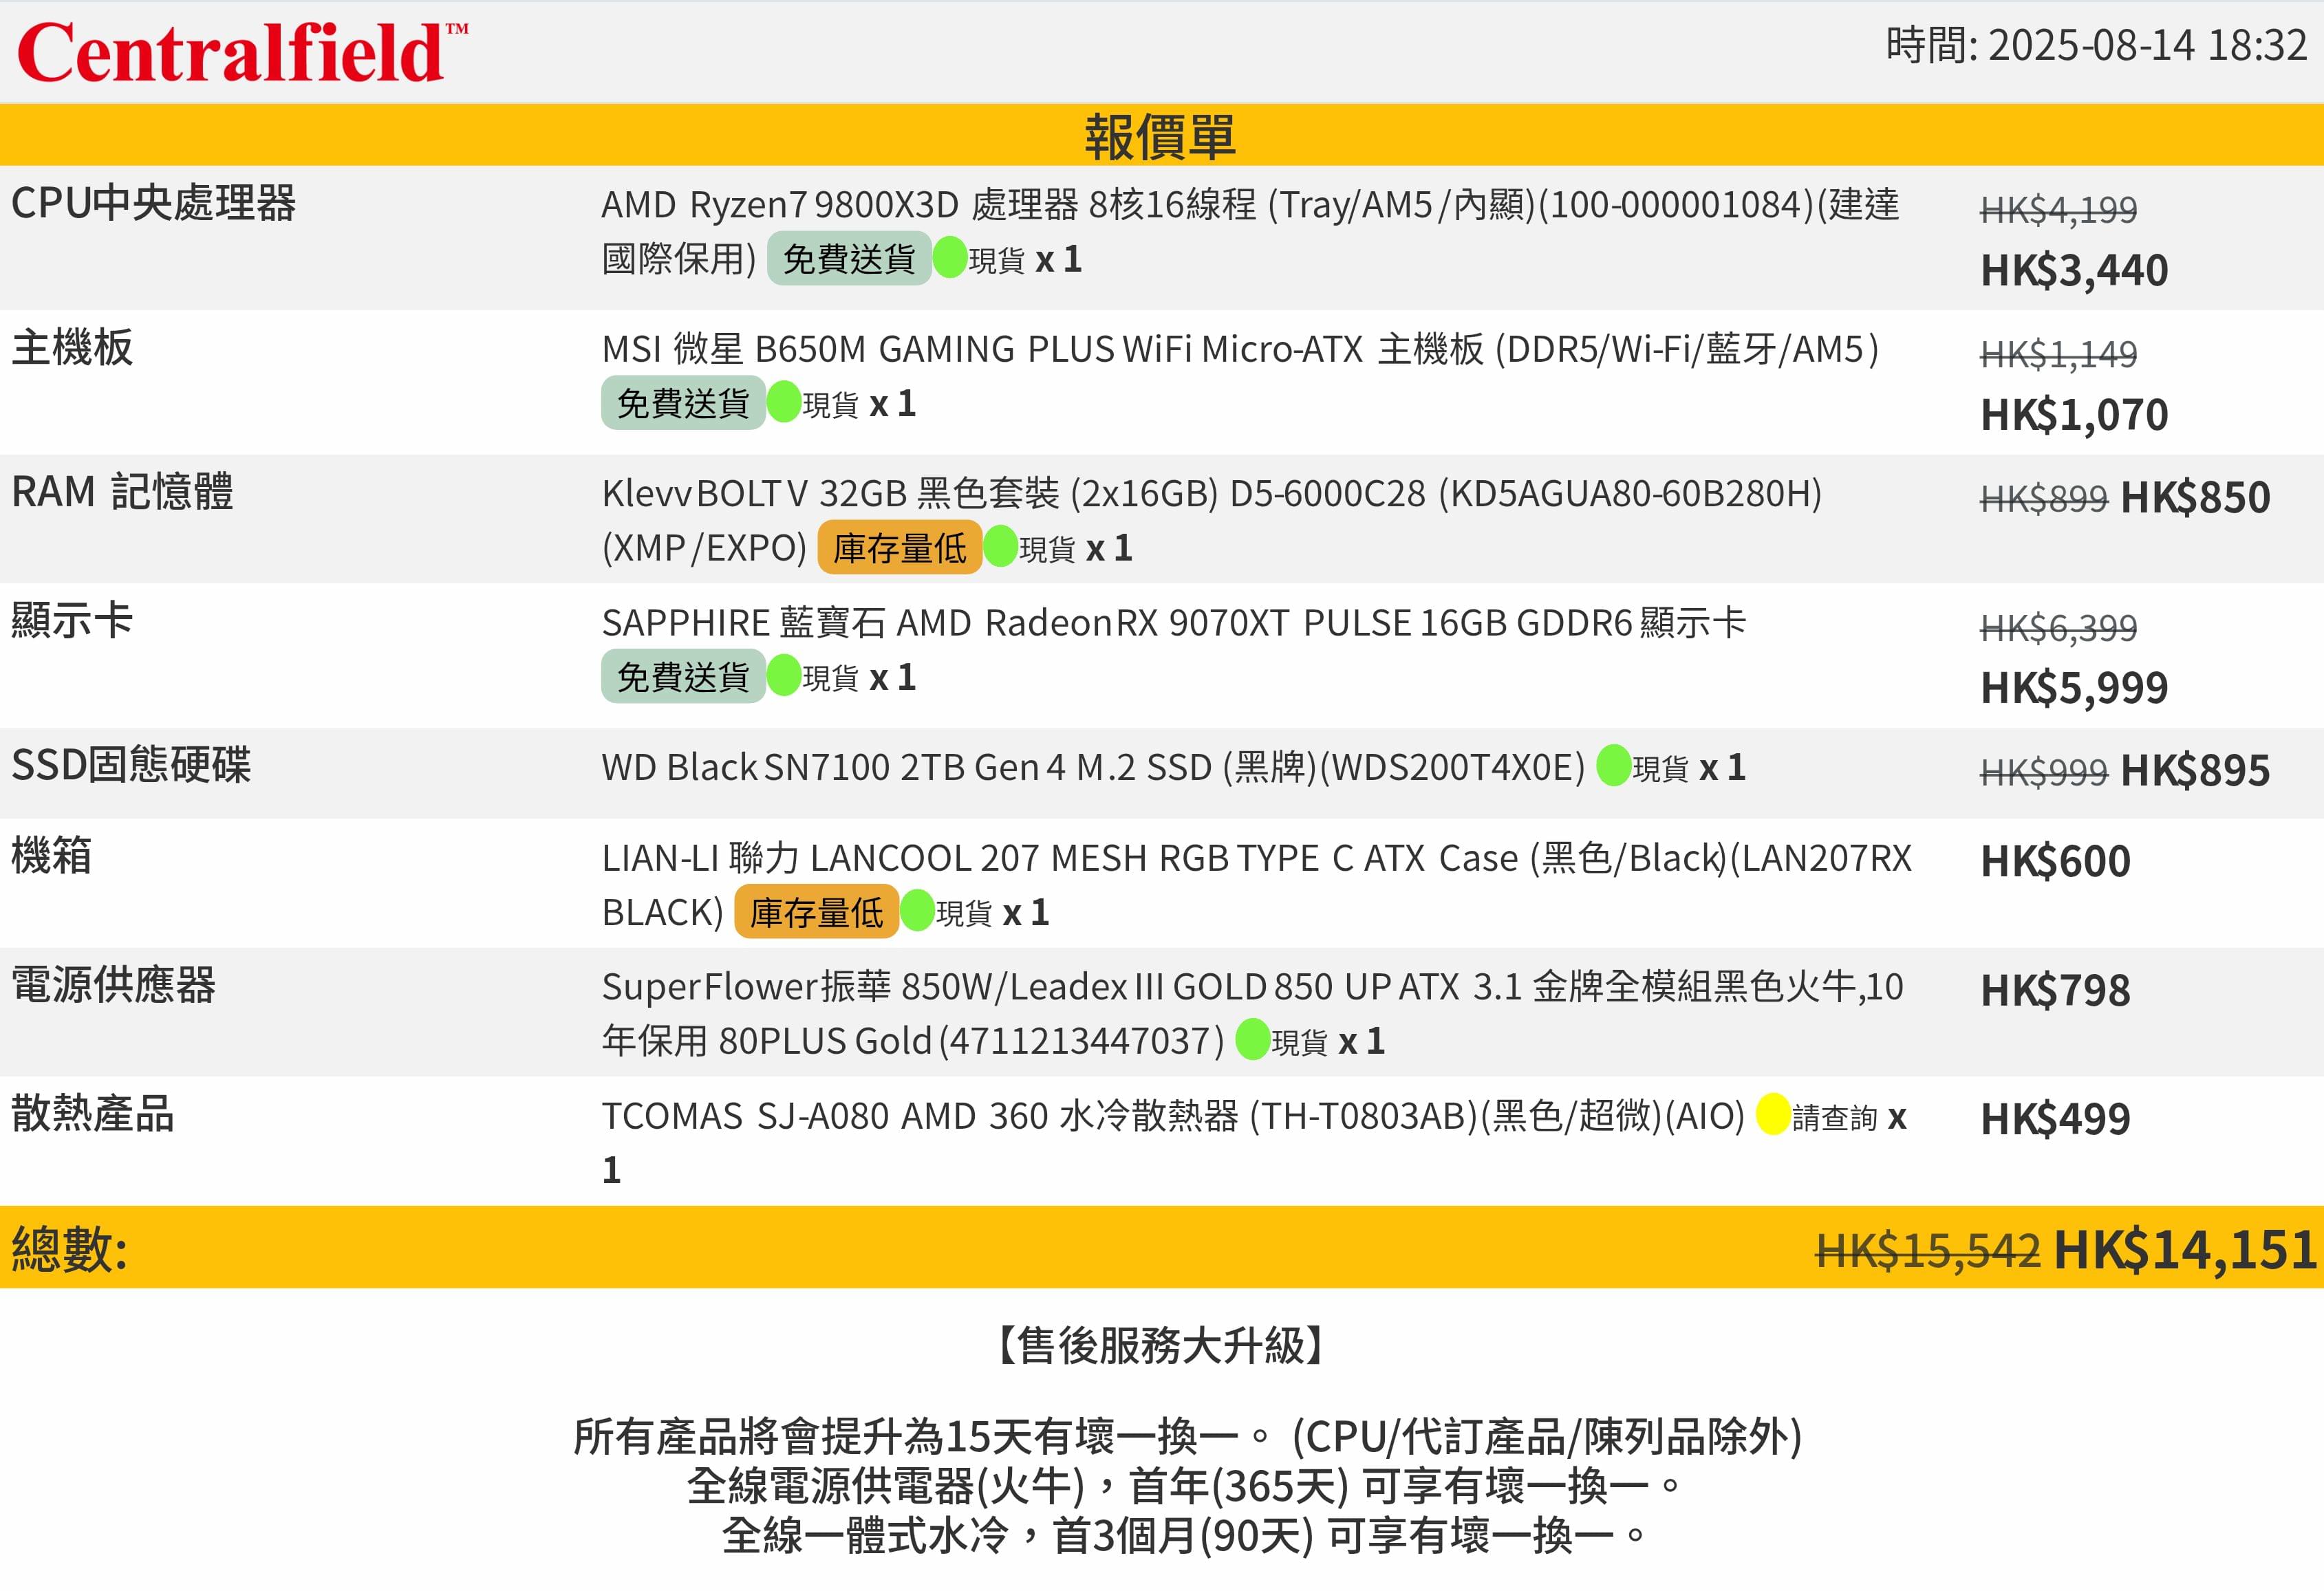Screen dimensions: 2324x1591
Task: Select the RAM 記憶體 category label
Action: click(122, 492)
